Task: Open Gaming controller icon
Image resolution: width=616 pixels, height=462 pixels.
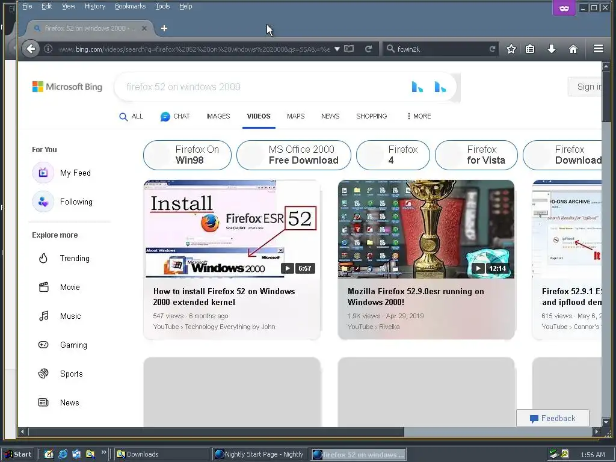Action: click(43, 345)
